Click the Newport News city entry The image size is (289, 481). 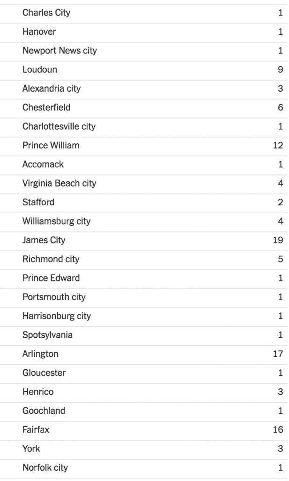click(x=59, y=51)
